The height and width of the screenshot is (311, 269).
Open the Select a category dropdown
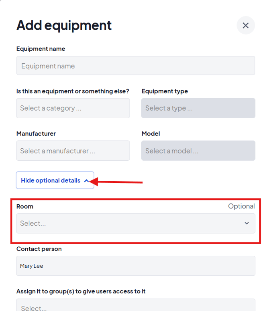point(73,108)
